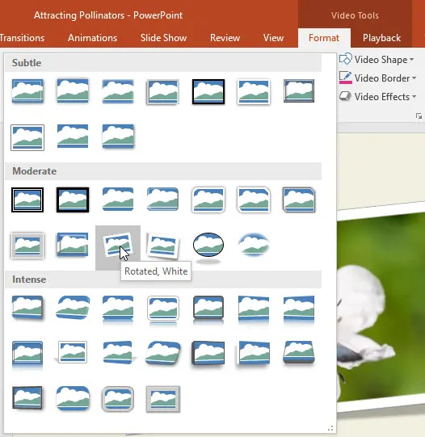Select sixth style in Intense second row
The width and height of the screenshot is (425, 437).
253,353
